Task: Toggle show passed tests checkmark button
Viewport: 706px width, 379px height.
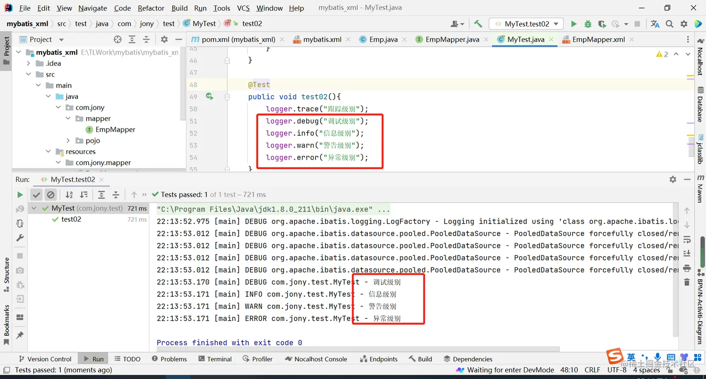Action: point(36,195)
